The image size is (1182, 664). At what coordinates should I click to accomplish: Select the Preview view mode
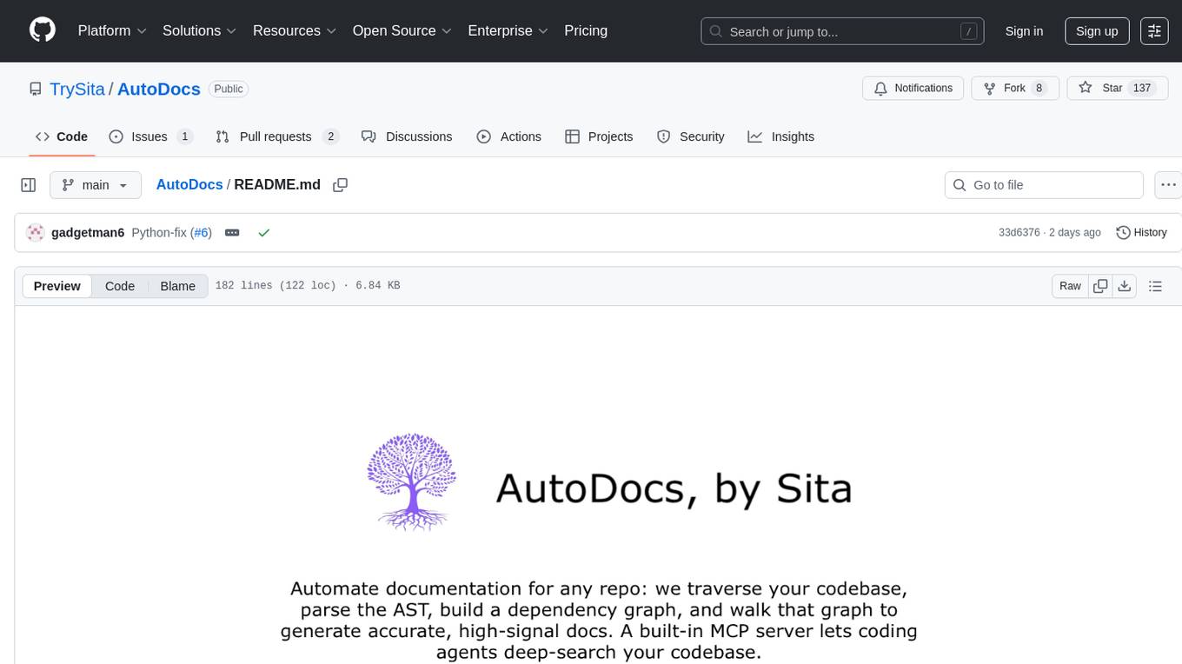57,286
